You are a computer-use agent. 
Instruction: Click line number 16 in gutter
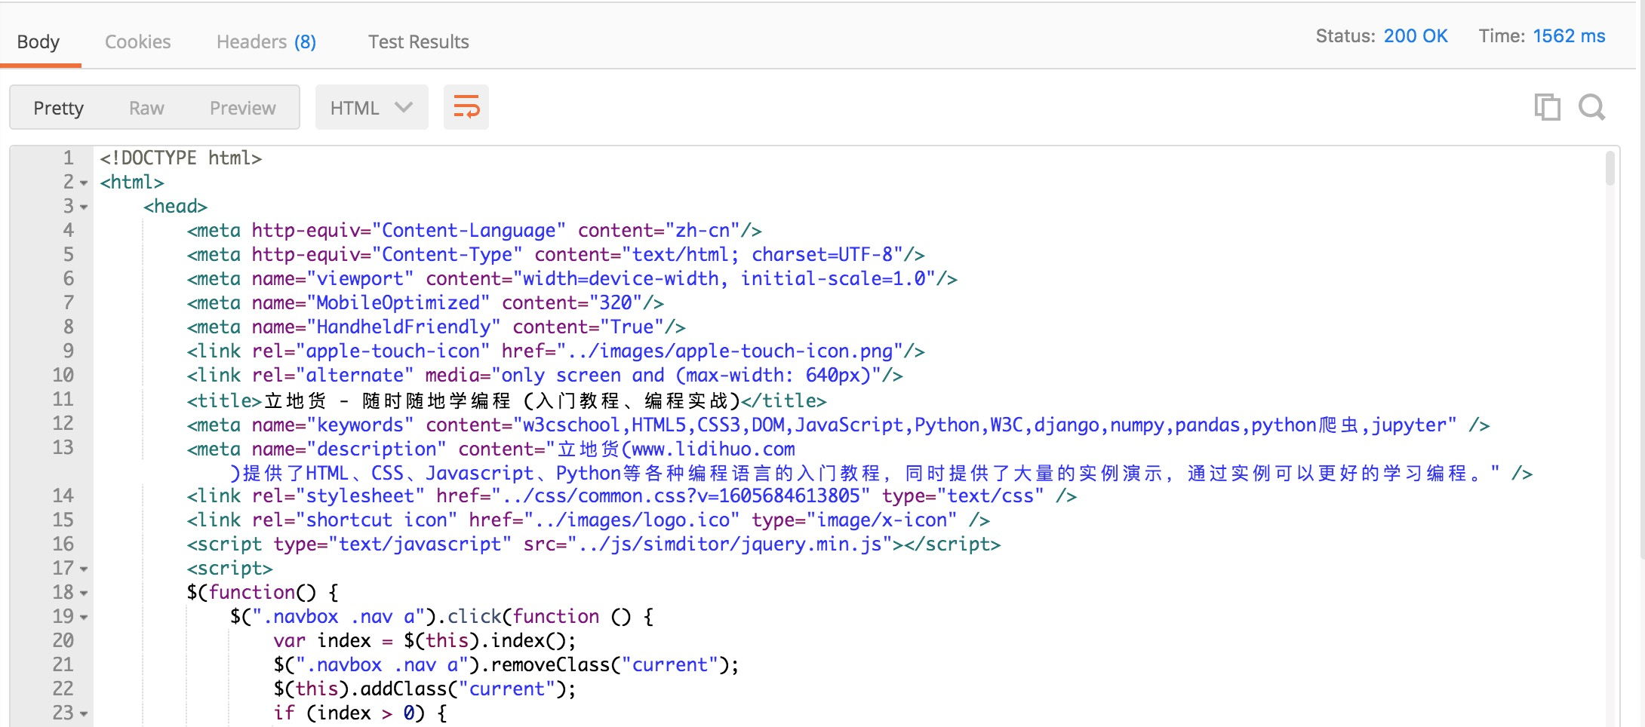click(x=63, y=544)
